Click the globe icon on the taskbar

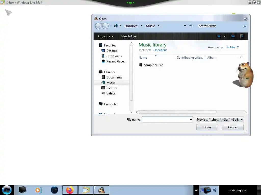tap(55, 190)
